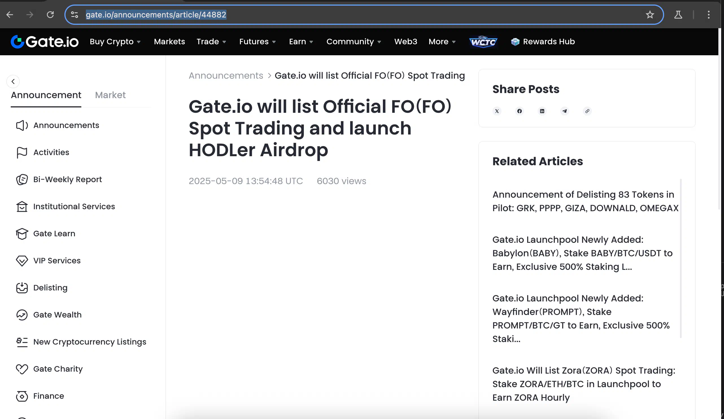
Task: Open the Zora(ZORA) Spot Trading related article
Action: click(584, 384)
